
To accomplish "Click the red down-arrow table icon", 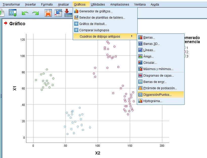I will pos(68,13).
